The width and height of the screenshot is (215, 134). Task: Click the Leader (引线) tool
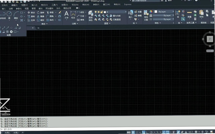(81, 16)
